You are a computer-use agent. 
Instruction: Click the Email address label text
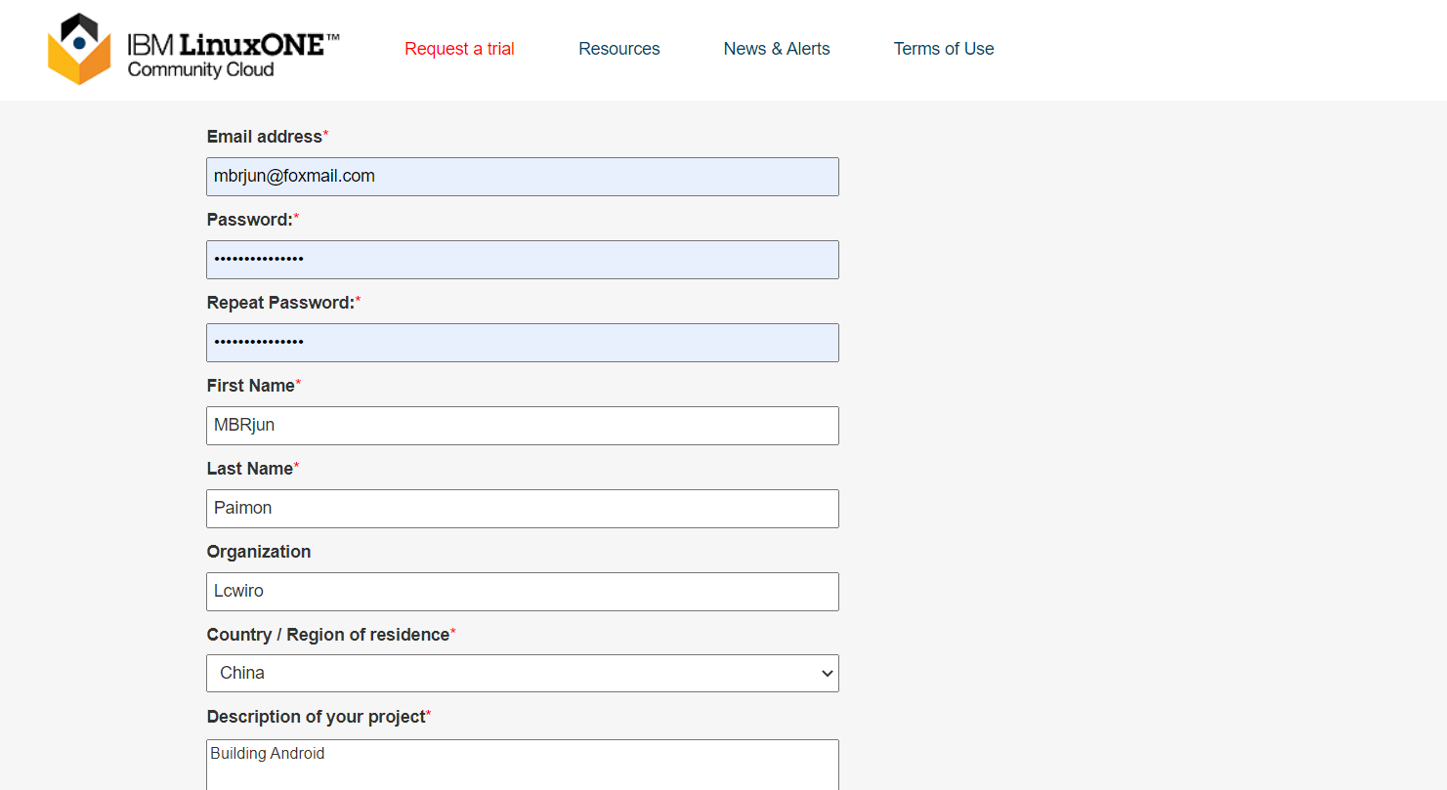(264, 137)
